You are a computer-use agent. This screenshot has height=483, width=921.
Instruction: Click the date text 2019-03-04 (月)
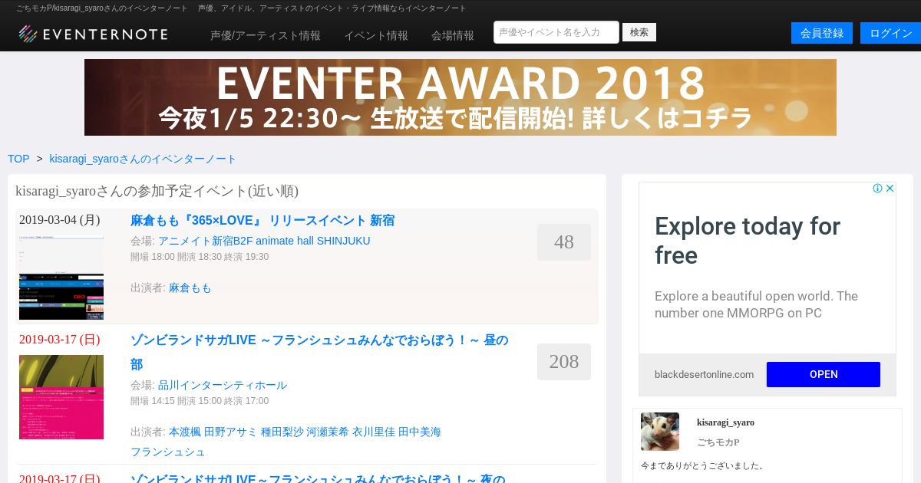click(x=60, y=219)
